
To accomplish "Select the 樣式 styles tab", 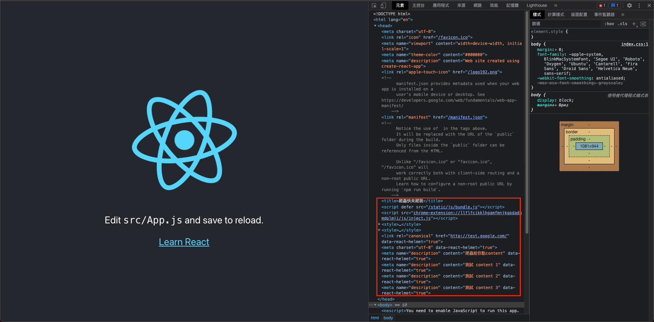I will 537,15.
